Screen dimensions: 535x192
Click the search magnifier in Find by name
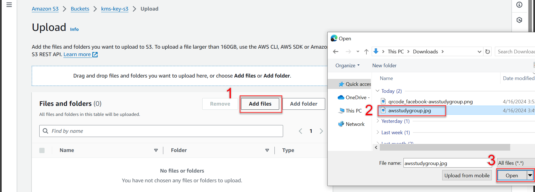click(45, 131)
